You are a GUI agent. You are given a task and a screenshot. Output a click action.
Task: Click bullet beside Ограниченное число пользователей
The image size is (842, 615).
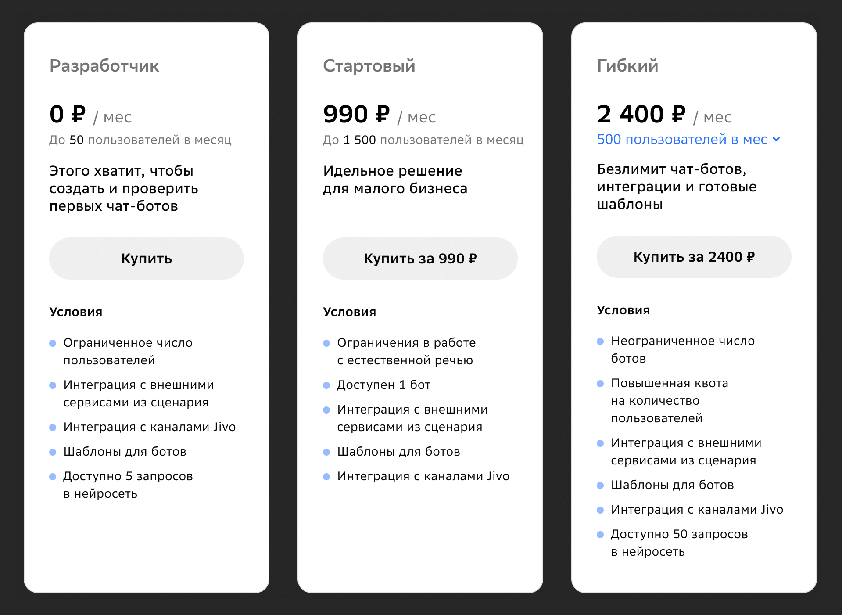[53, 343]
